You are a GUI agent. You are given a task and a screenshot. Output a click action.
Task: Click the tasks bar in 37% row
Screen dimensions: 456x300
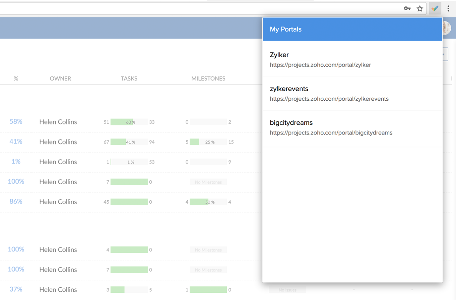(129, 290)
